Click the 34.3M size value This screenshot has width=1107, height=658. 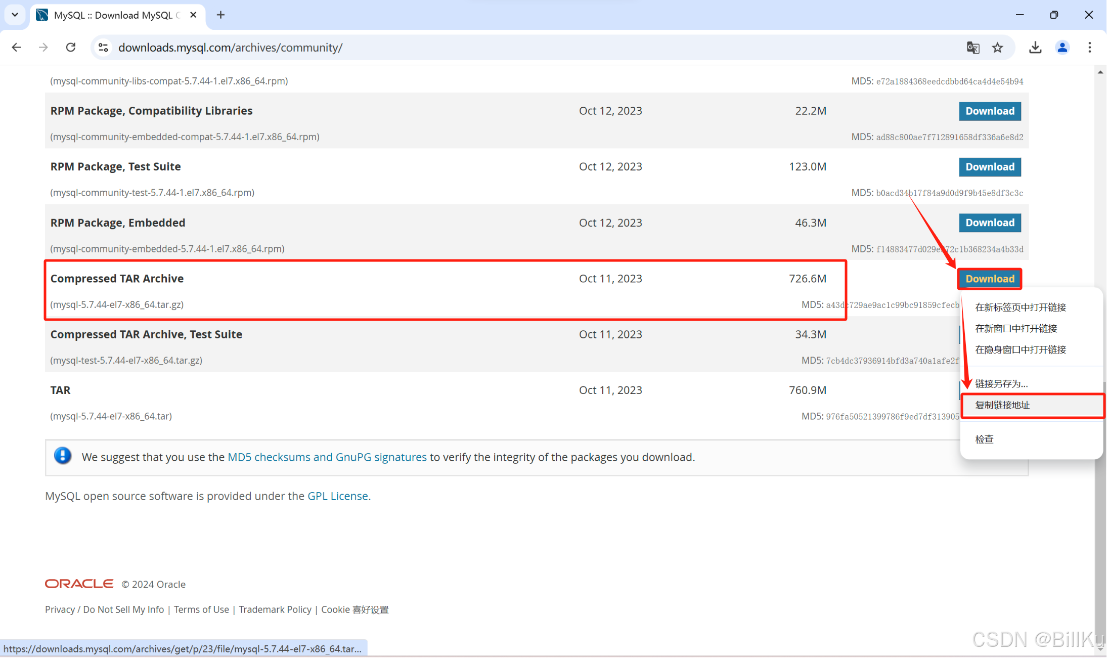(810, 334)
